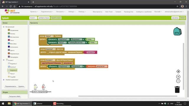Image resolution: width=189 pixels, height=106 pixels.
Task: Go to My Projects
Action: [x=97, y=12]
